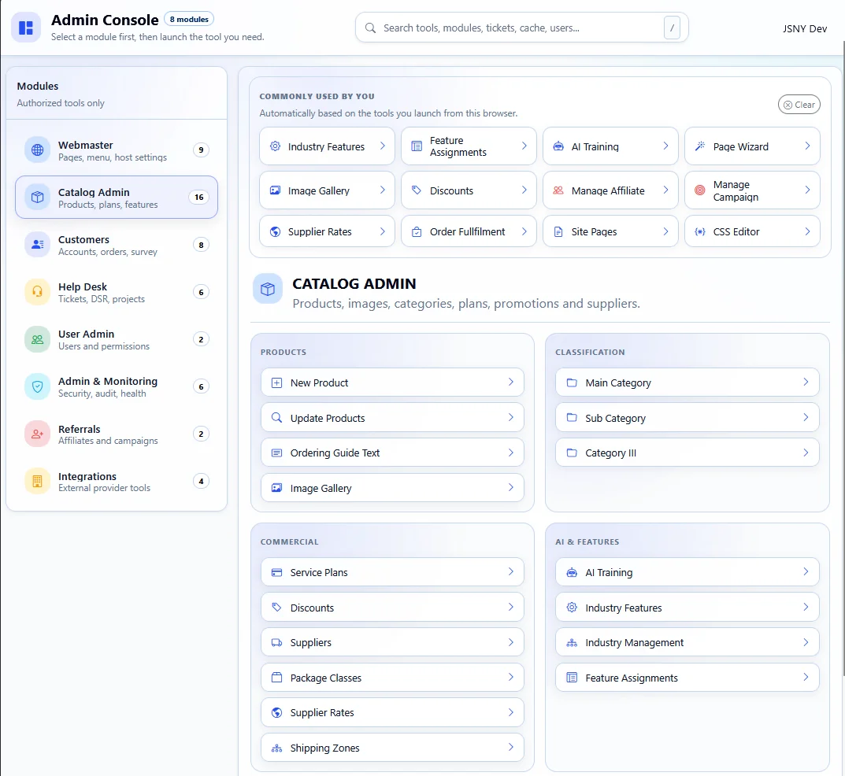Click the Site Pages document icon
The width and height of the screenshot is (845, 776).
[x=558, y=231]
